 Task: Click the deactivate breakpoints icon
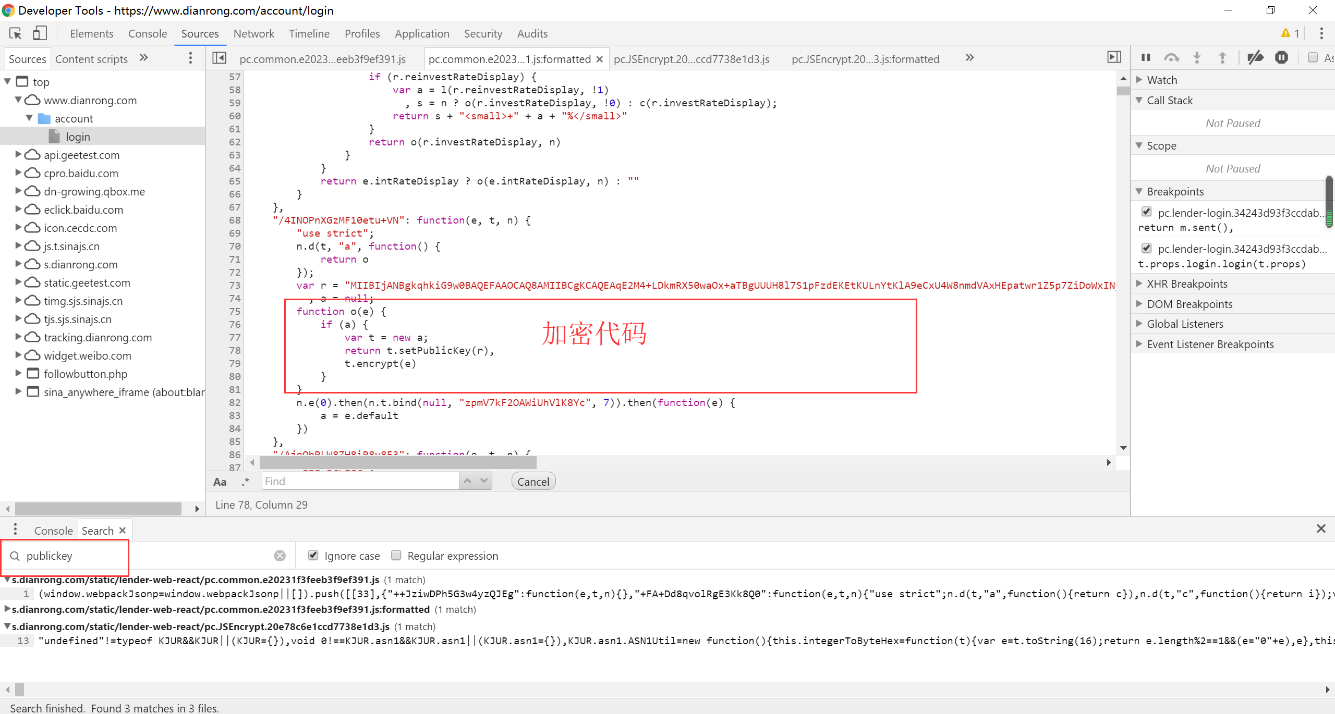tap(1255, 58)
